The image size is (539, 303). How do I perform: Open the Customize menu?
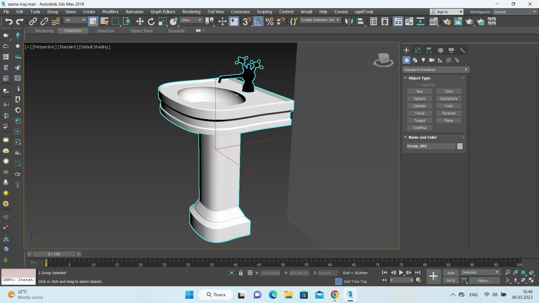(240, 12)
